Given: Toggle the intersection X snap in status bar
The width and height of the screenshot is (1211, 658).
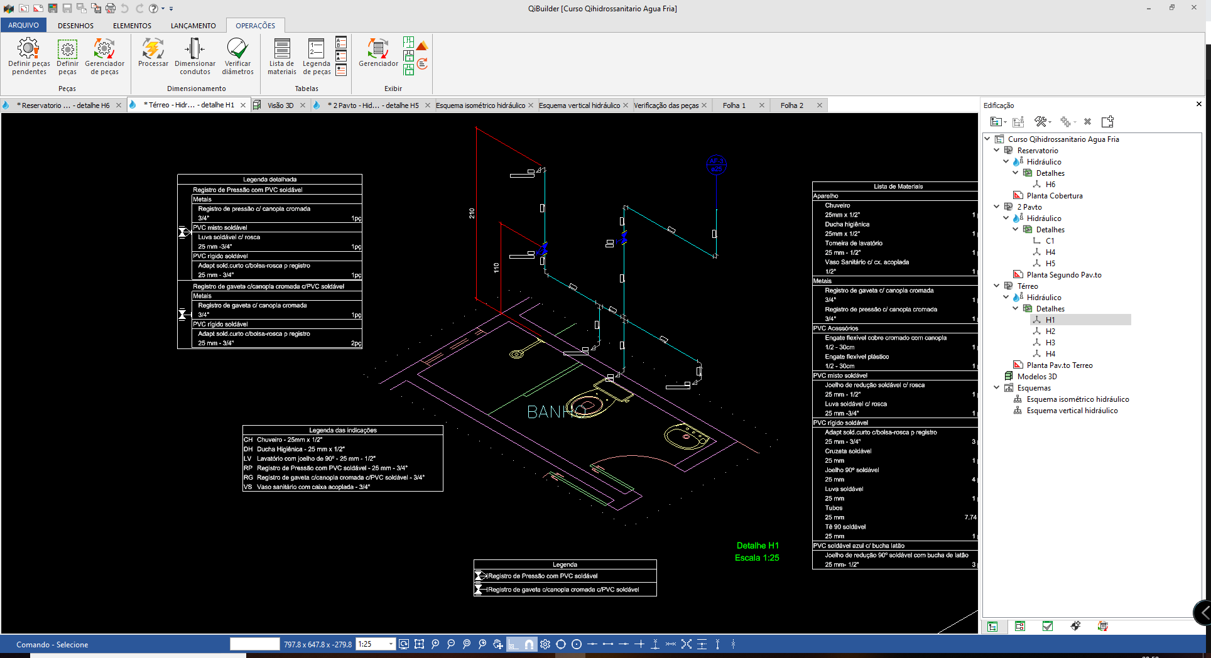Looking at the screenshot, I should click(687, 644).
